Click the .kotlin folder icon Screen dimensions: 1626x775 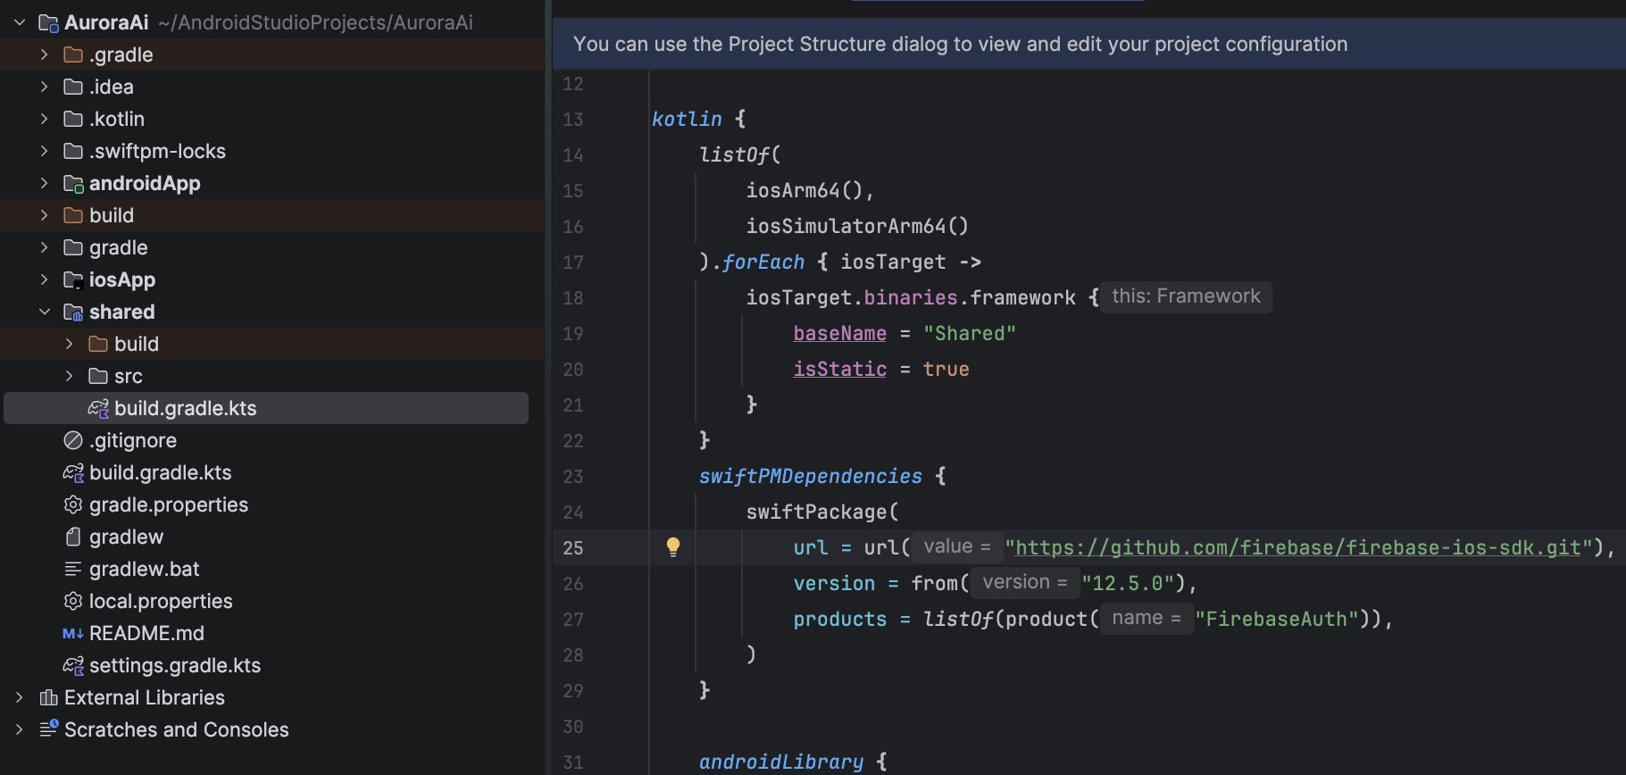click(x=73, y=119)
